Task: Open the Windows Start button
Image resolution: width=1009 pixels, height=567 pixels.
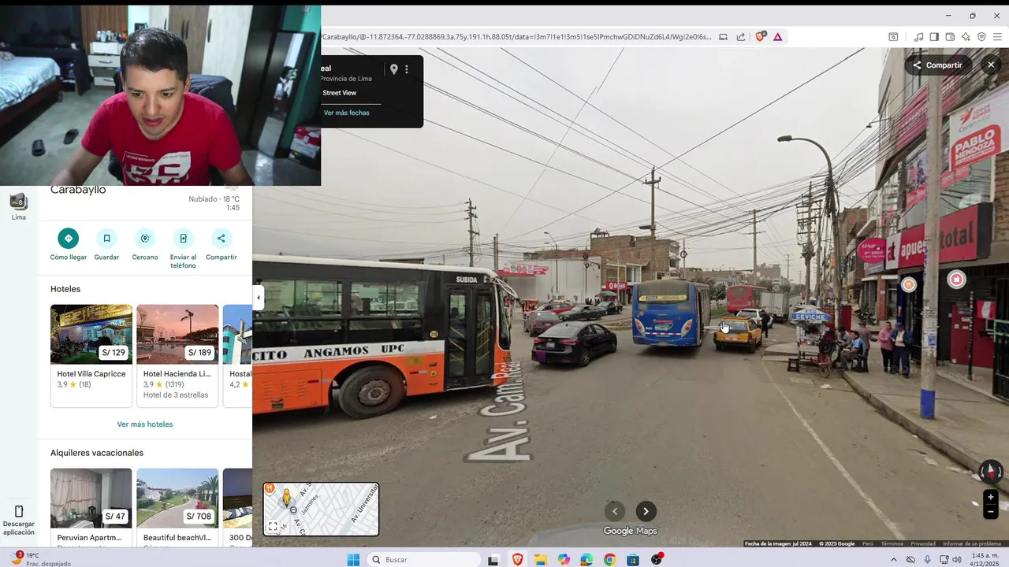Action: pos(354,560)
